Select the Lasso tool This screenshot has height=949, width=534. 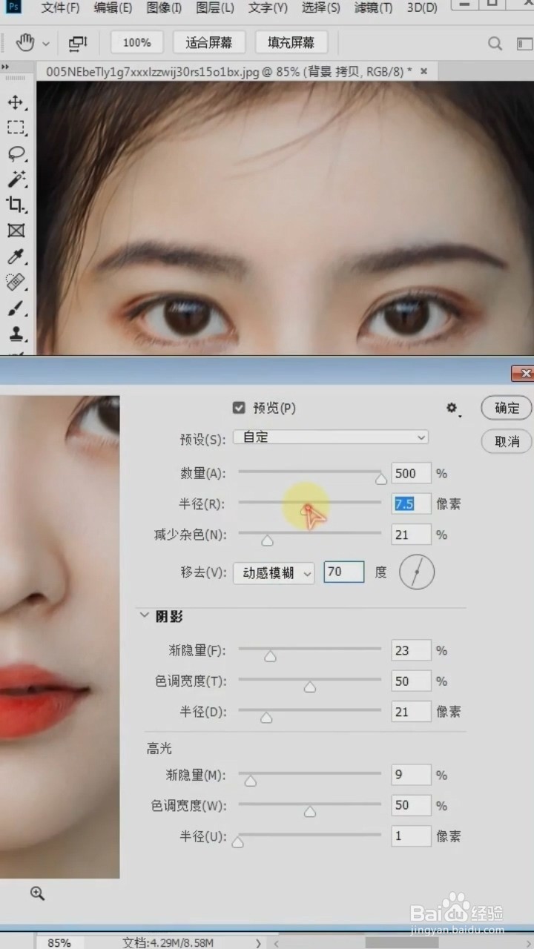click(x=16, y=153)
